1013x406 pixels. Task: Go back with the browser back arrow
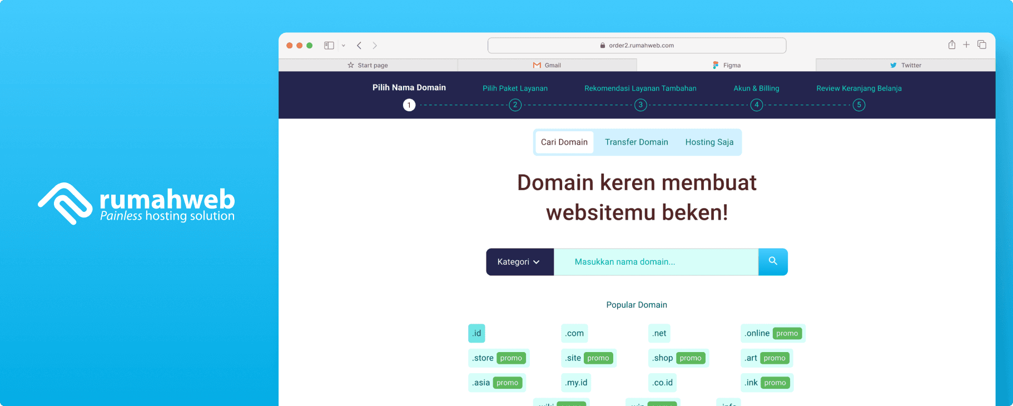359,46
